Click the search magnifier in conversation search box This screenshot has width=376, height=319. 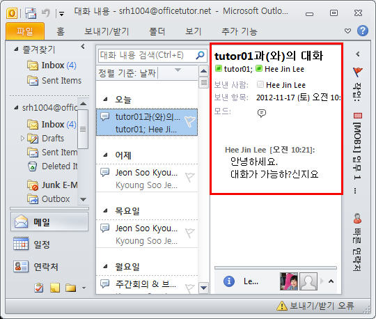[x=200, y=56]
